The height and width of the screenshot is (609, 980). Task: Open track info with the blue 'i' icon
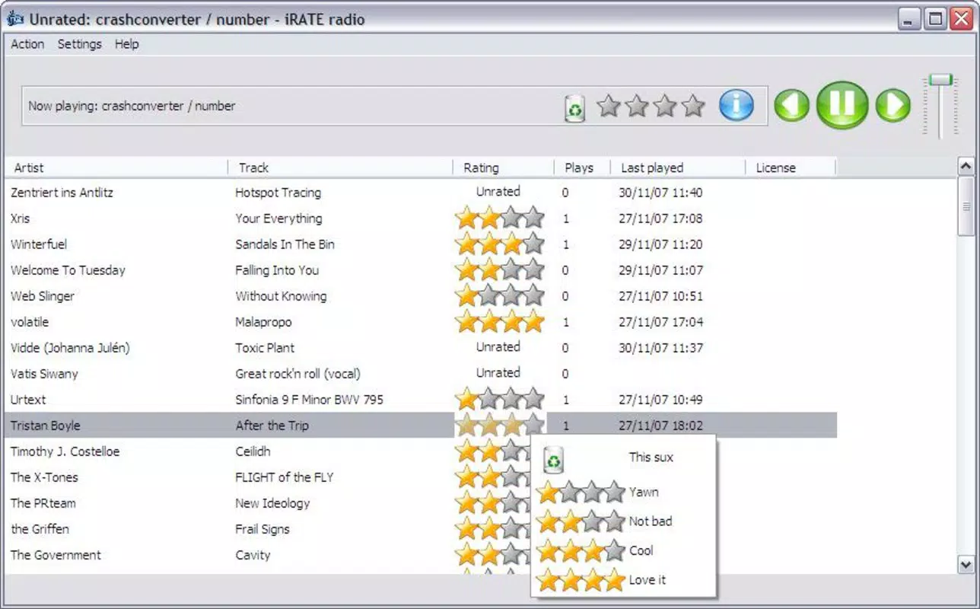point(736,106)
